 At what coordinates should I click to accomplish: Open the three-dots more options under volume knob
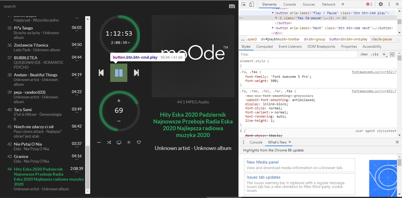click(x=99, y=143)
